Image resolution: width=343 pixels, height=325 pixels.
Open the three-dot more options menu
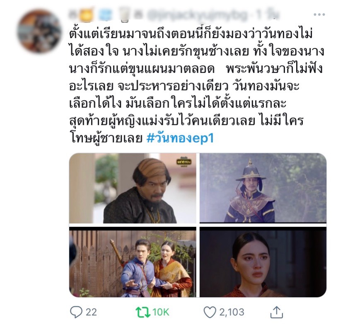[x=319, y=15]
